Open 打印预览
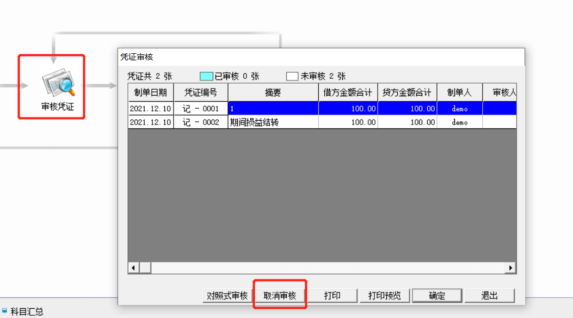The height and width of the screenshot is (318, 573). (x=384, y=295)
